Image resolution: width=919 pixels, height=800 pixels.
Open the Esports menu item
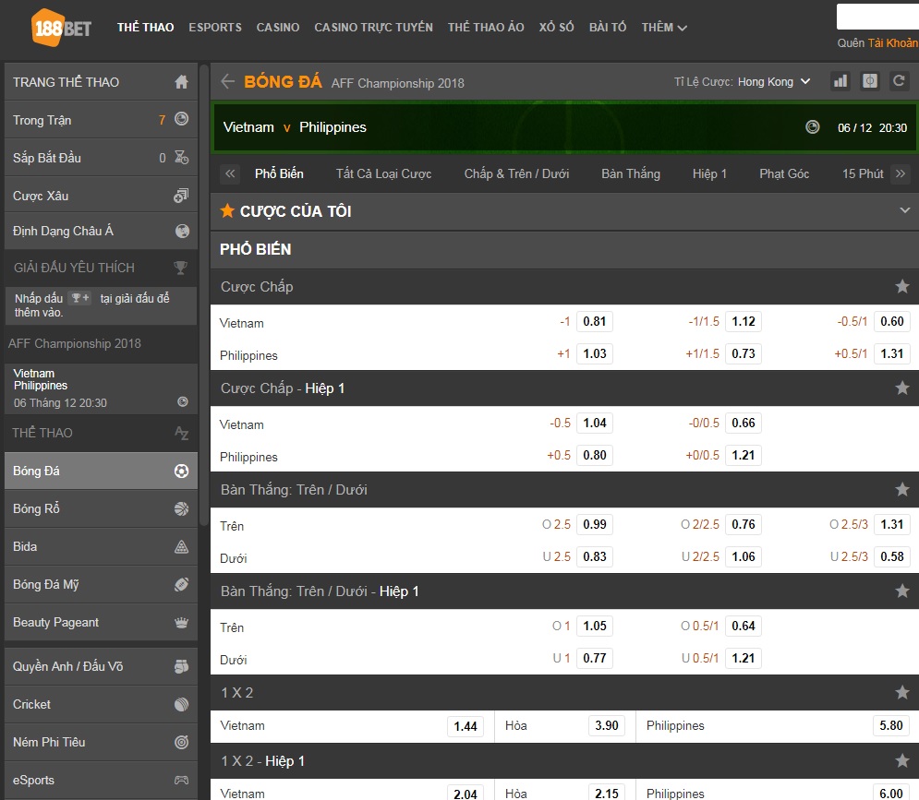tap(215, 28)
